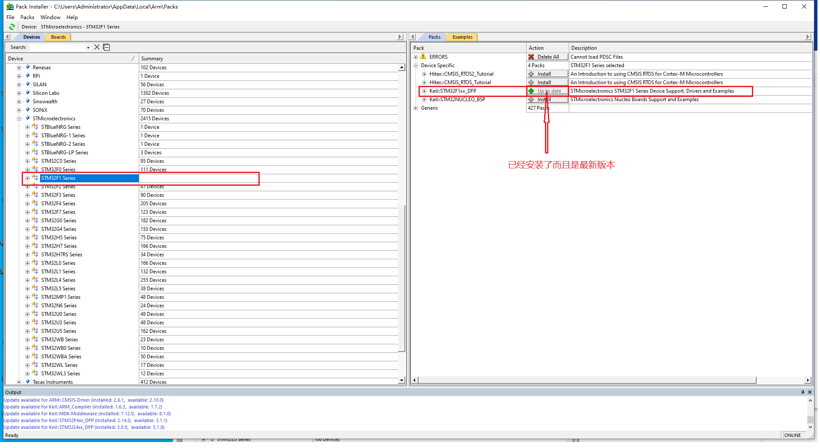Expand the Generic packs node
The image size is (820, 448).
[x=416, y=108]
